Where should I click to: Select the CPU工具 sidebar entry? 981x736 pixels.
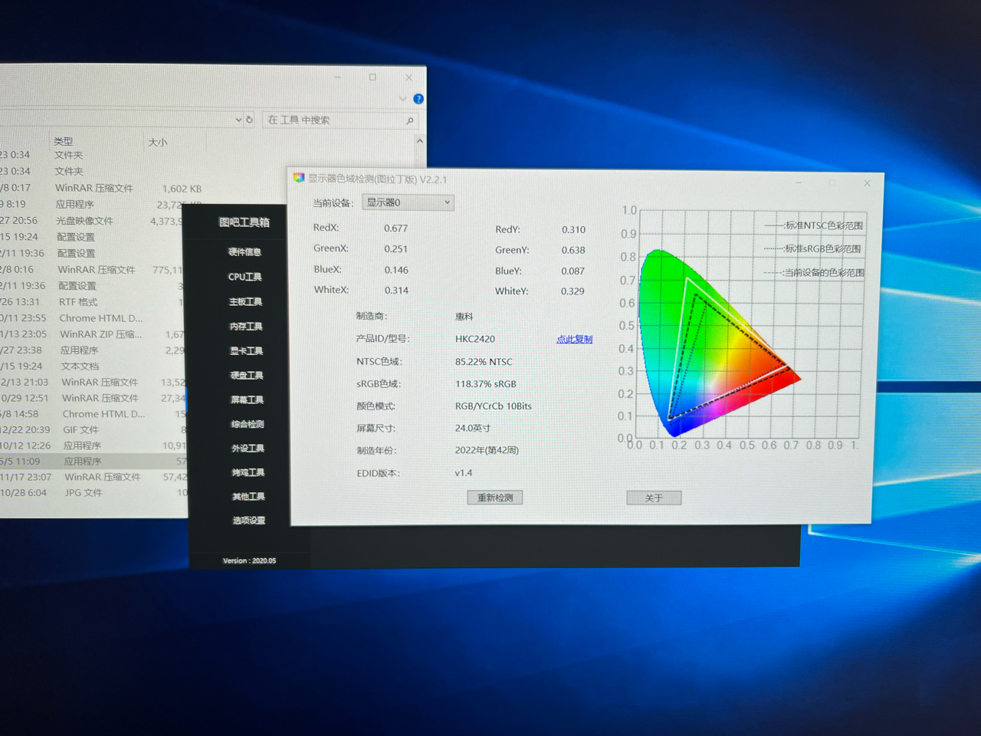[x=244, y=277]
